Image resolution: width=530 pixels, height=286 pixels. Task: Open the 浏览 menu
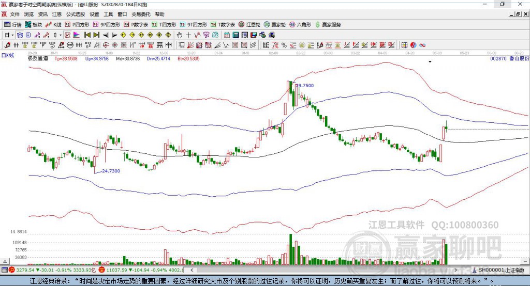pyautogui.click(x=29, y=14)
